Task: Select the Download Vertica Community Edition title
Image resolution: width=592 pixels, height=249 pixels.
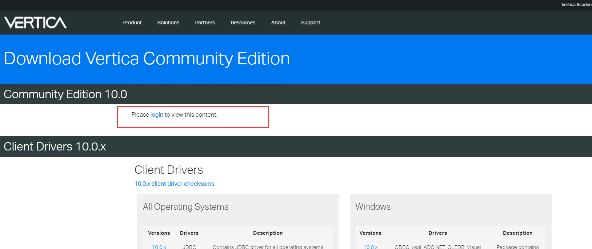Action: tap(147, 59)
